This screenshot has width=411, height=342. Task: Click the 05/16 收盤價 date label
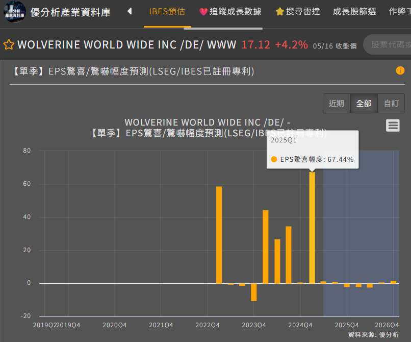(x=335, y=46)
